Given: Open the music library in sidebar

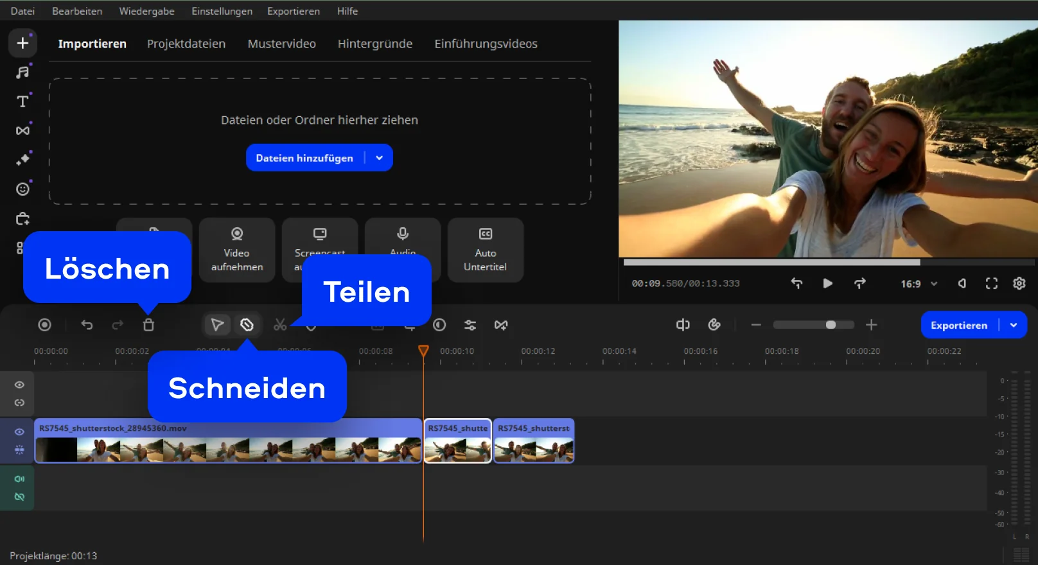Looking at the screenshot, I should click(22, 72).
